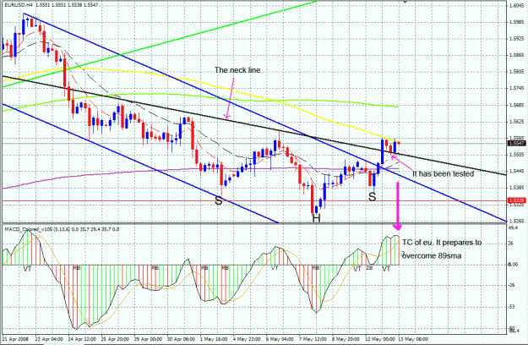
Task: Click the 1.5925 price axis label
Action: (516, 39)
